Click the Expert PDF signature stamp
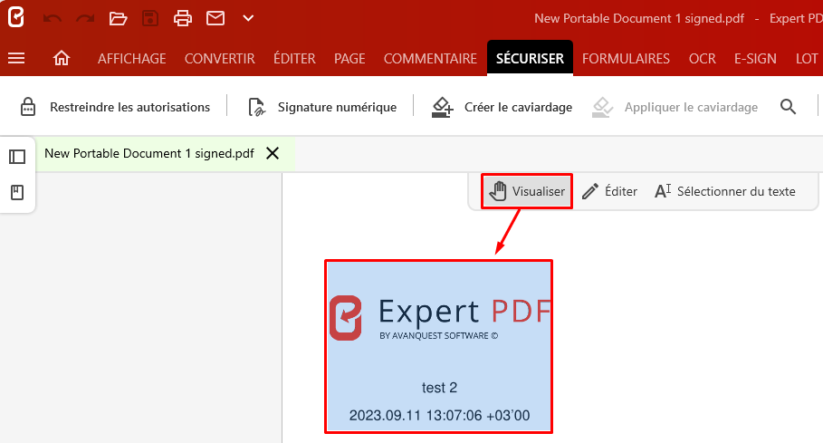The image size is (823, 443). (439, 346)
